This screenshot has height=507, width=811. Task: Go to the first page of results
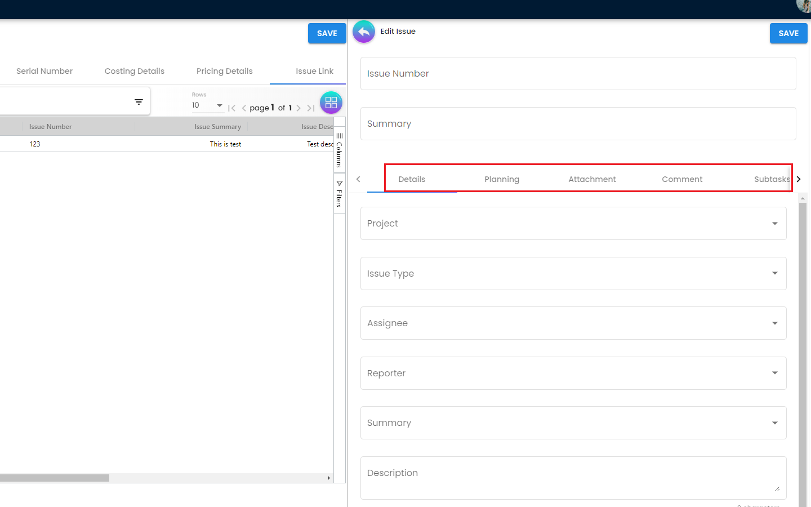coord(231,108)
